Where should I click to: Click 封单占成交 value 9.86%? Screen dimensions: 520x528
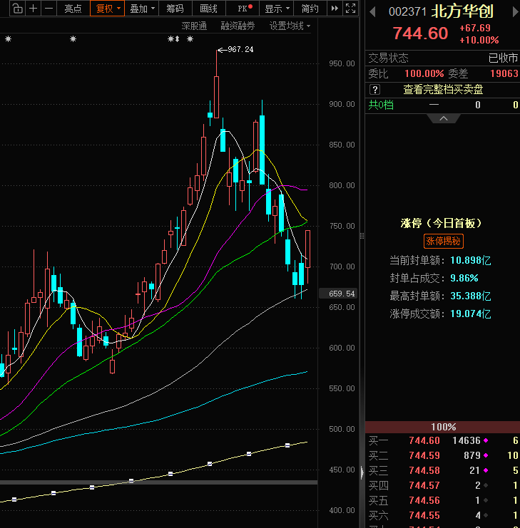pyautogui.click(x=464, y=278)
